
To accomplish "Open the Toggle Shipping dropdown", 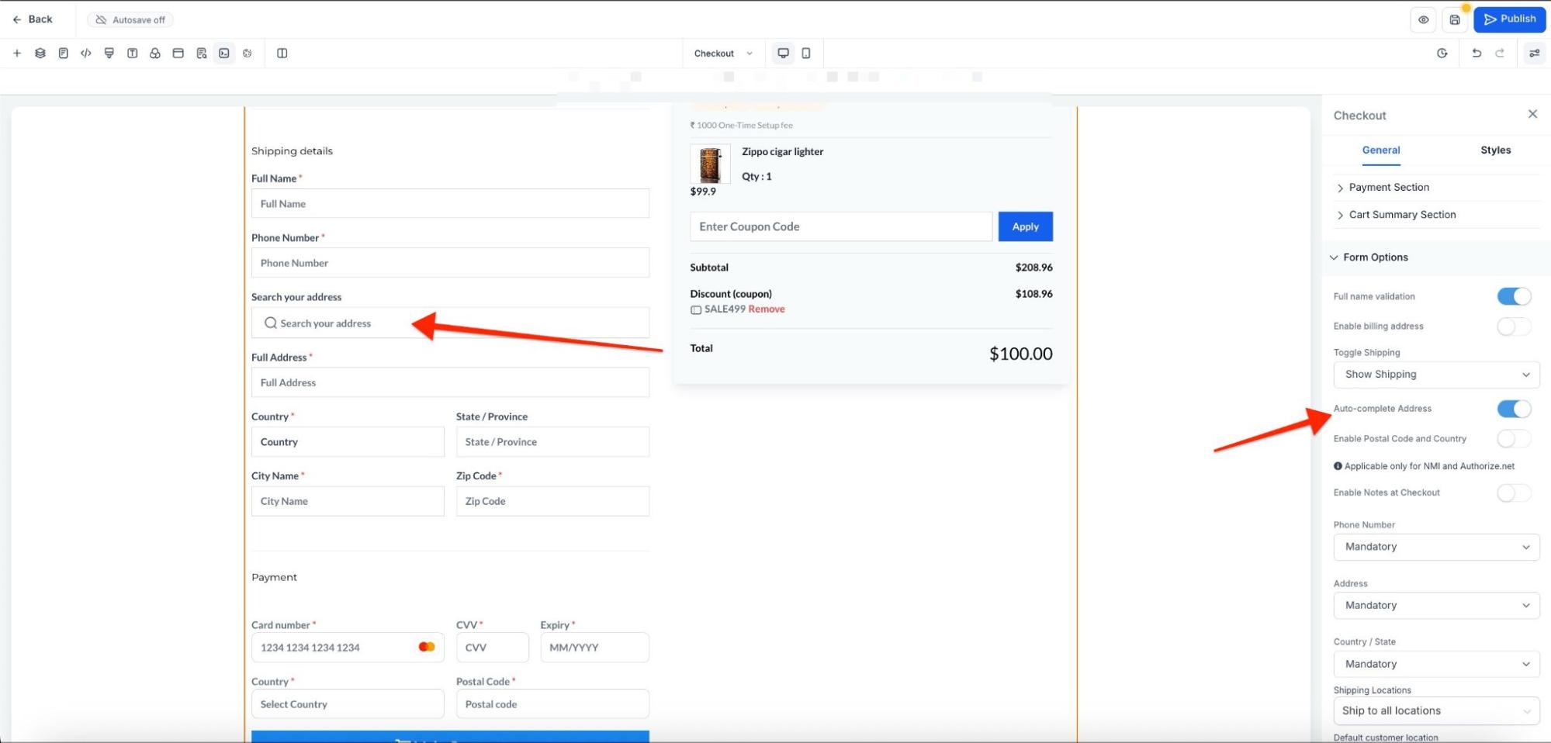I will click(x=1436, y=375).
